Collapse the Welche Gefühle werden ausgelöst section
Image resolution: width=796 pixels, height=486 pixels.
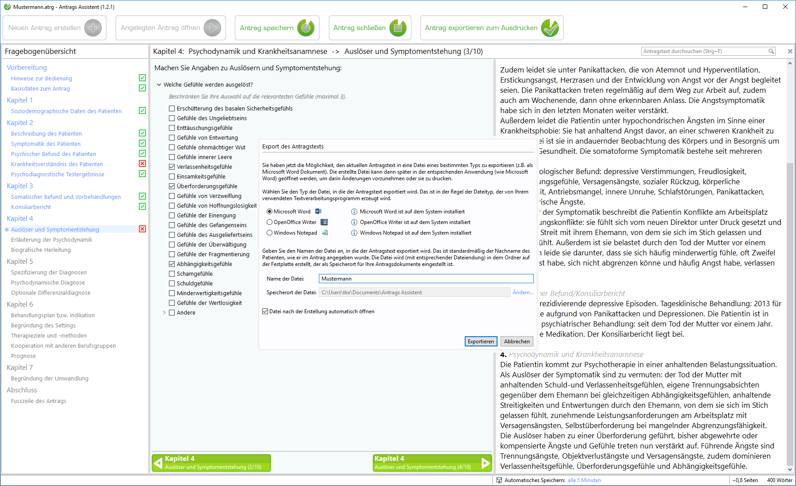(x=159, y=85)
